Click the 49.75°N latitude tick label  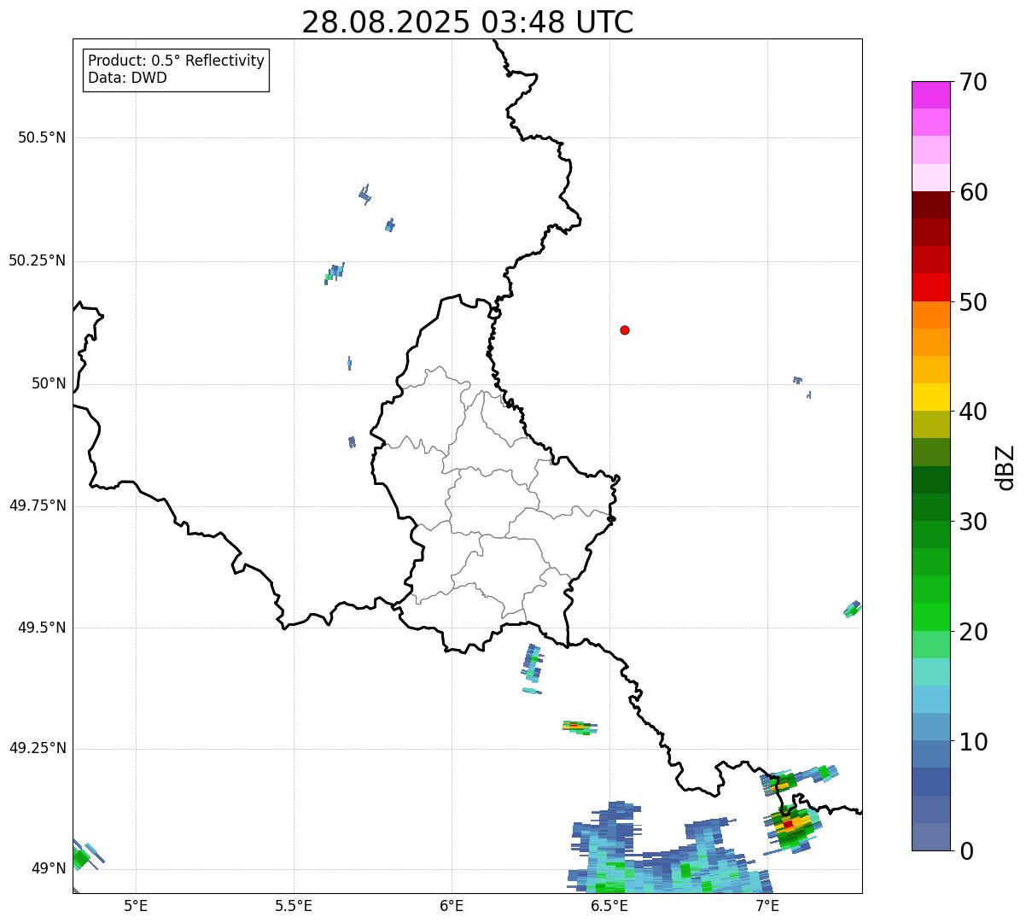(38, 505)
